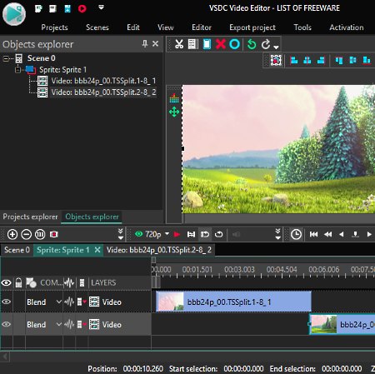
Task: Click the first blue alignment icon
Action: click(x=294, y=60)
